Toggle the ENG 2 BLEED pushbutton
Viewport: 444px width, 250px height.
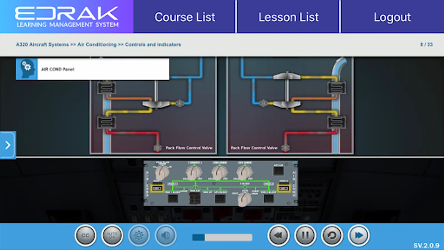[x=268, y=199]
